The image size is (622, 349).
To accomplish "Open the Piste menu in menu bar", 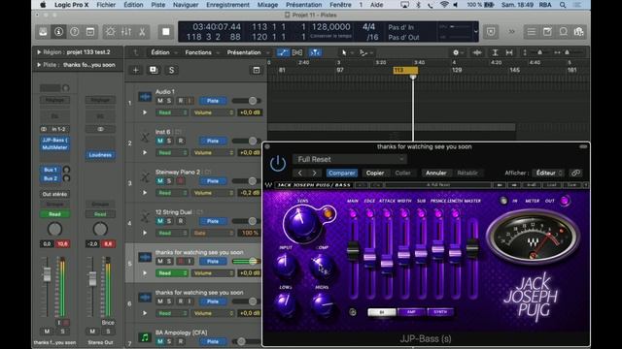I will point(157,5).
